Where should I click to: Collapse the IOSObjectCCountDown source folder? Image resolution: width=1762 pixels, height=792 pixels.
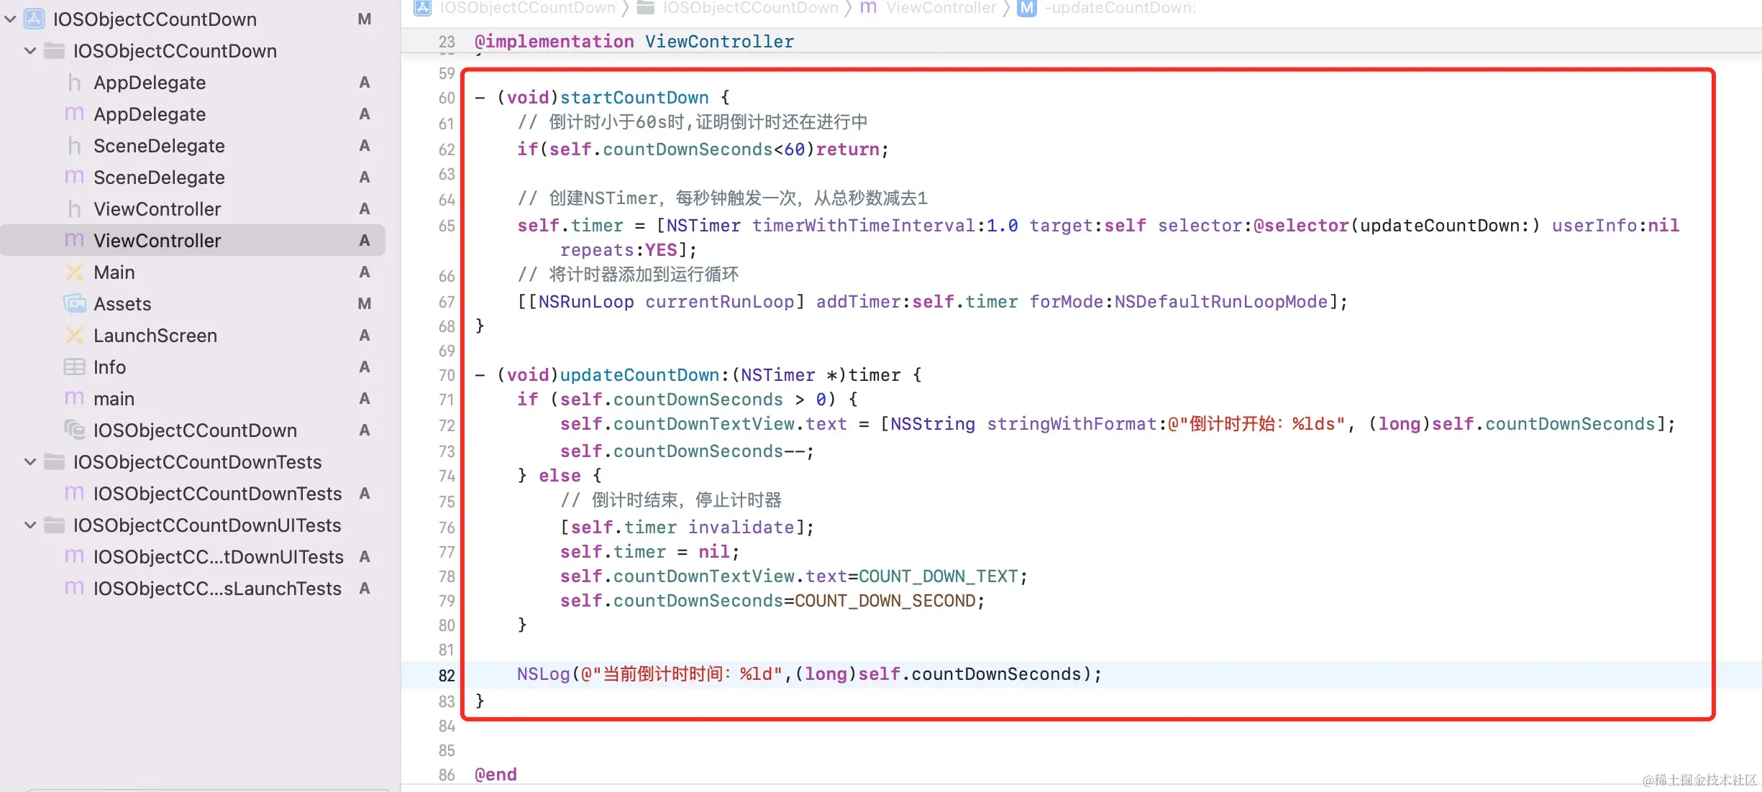30,51
